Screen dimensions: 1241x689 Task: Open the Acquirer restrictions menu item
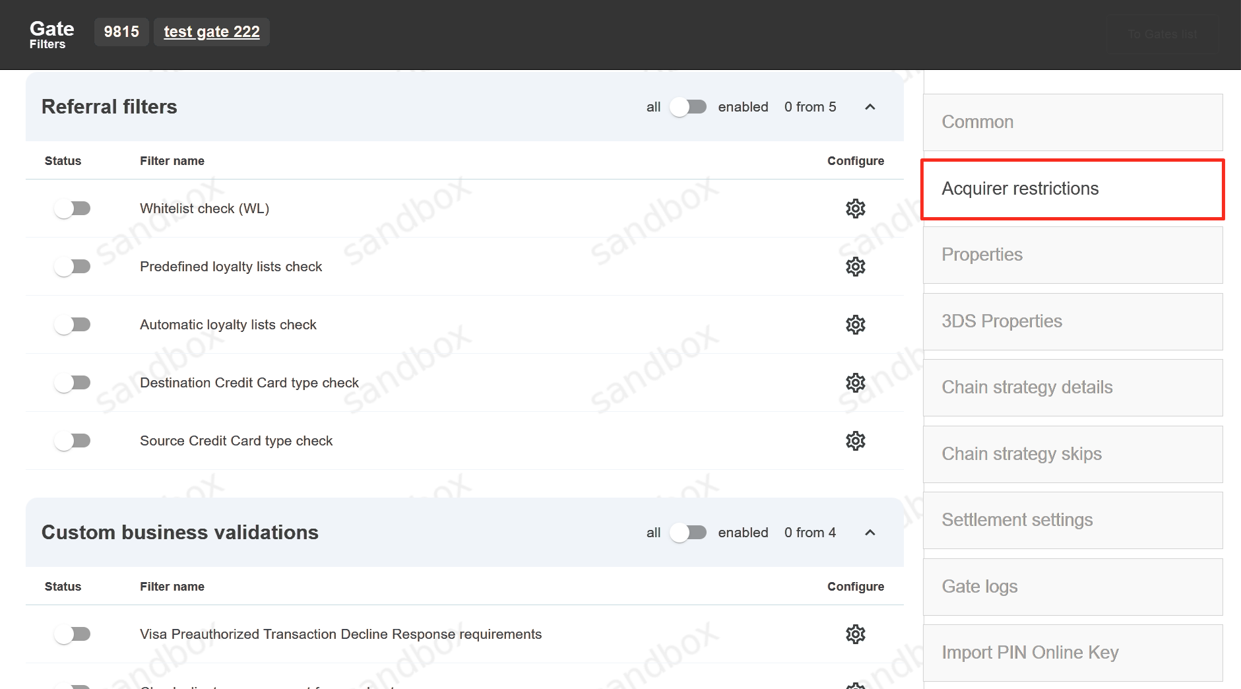click(1072, 189)
